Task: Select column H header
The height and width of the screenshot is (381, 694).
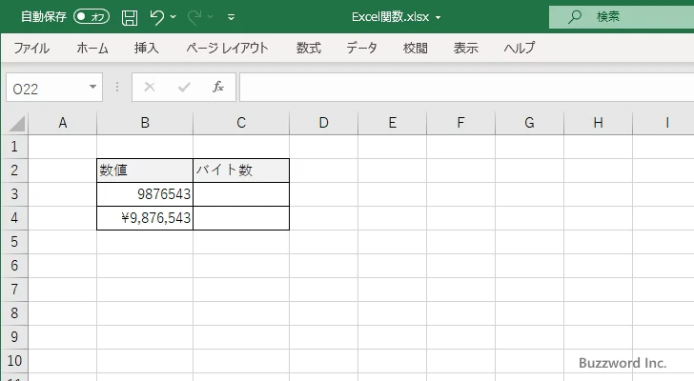Action: [x=598, y=123]
